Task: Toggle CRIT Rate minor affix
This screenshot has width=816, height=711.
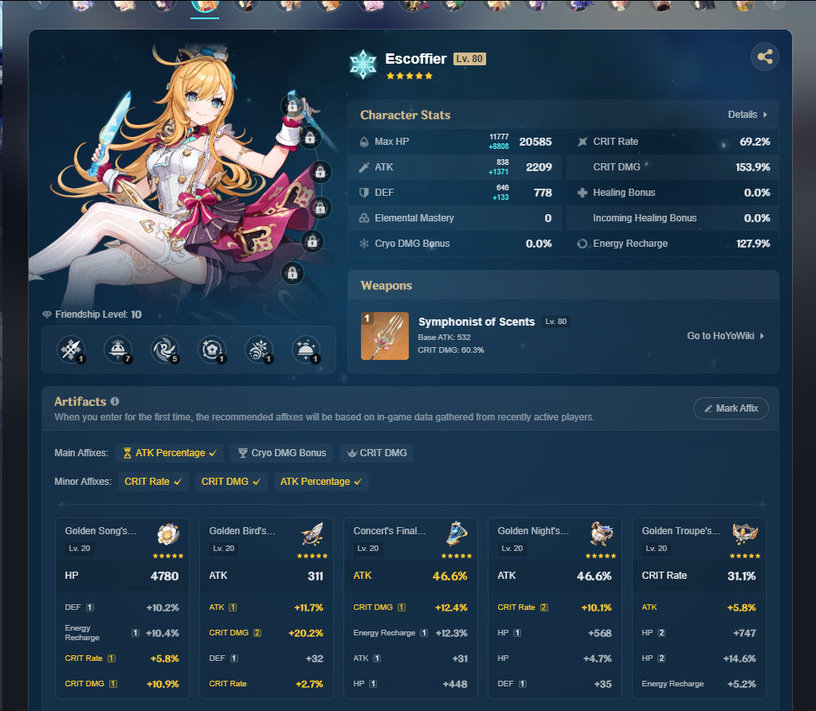Action: coord(153,482)
